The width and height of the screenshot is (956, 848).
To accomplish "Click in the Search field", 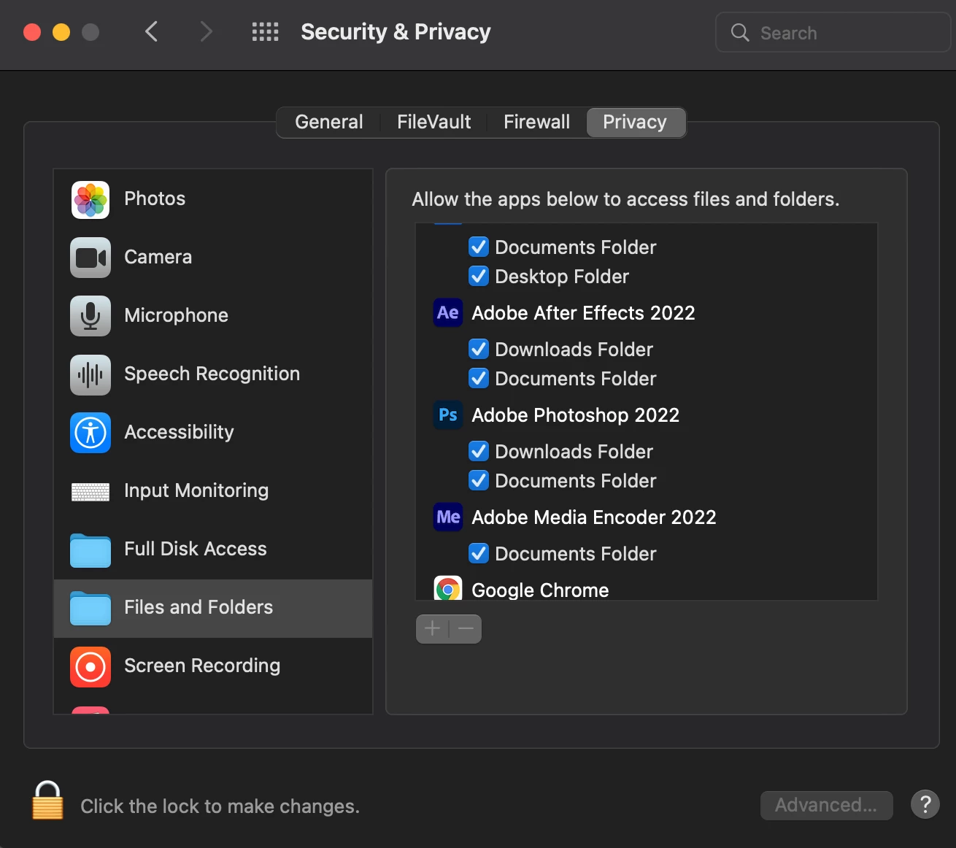I will pyautogui.click(x=833, y=32).
